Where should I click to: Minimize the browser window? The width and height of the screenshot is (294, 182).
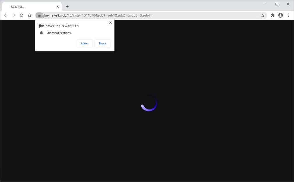[266, 4]
